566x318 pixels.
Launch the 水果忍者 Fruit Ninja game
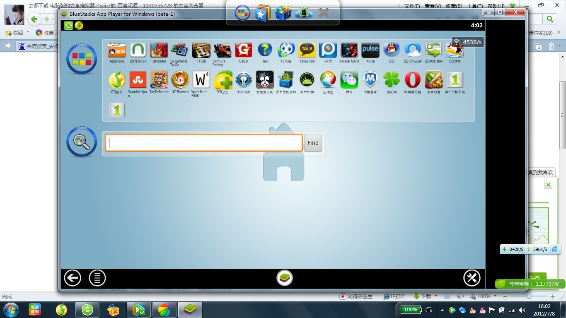tap(434, 80)
